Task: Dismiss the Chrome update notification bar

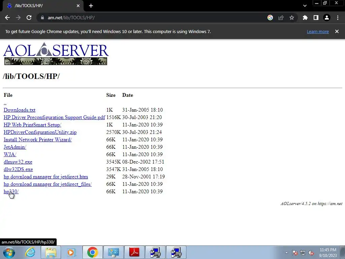Action: point(337,31)
